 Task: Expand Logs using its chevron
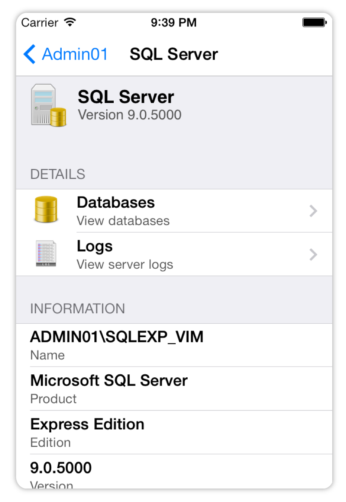click(x=313, y=255)
